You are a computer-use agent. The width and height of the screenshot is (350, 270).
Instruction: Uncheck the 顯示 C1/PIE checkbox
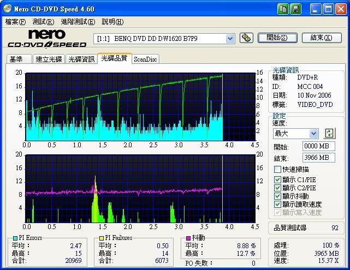(x=277, y=179)
